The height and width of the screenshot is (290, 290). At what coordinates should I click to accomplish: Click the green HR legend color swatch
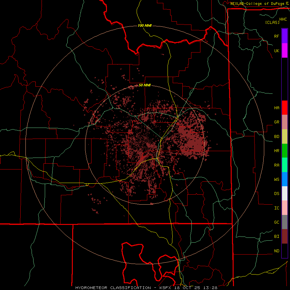pos(285,151)
